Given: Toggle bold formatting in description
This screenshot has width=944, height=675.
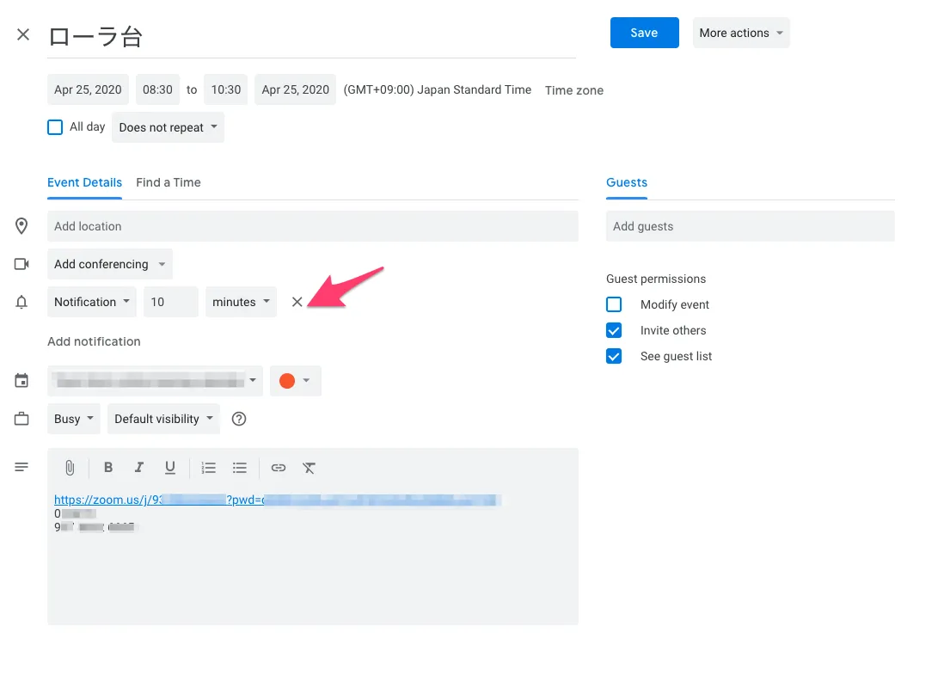Looking at the screenshot, I should 108,468.
